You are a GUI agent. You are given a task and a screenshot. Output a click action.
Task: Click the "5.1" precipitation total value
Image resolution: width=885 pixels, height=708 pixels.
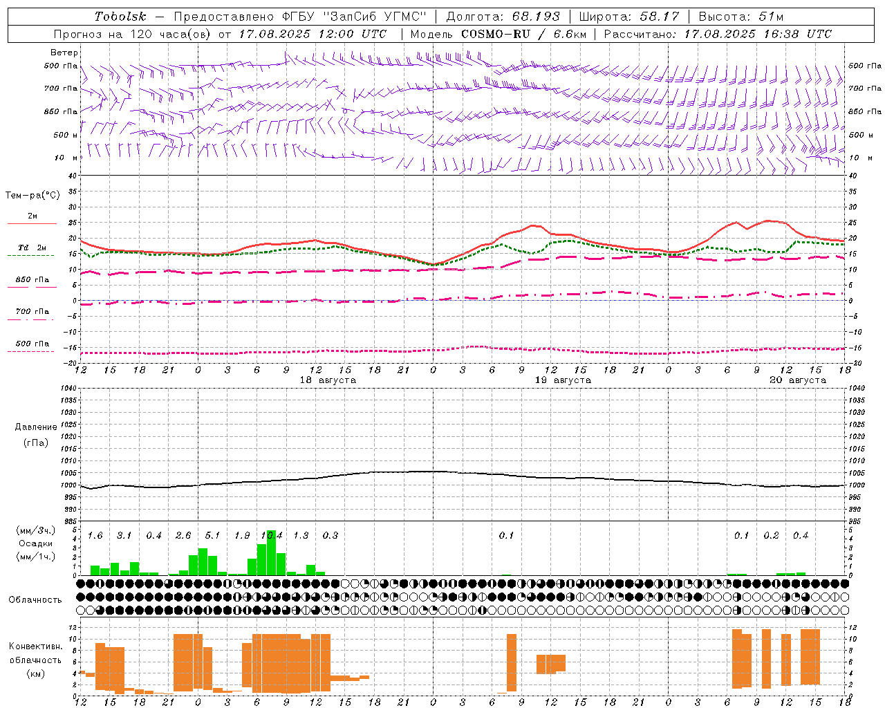point(212,536)
